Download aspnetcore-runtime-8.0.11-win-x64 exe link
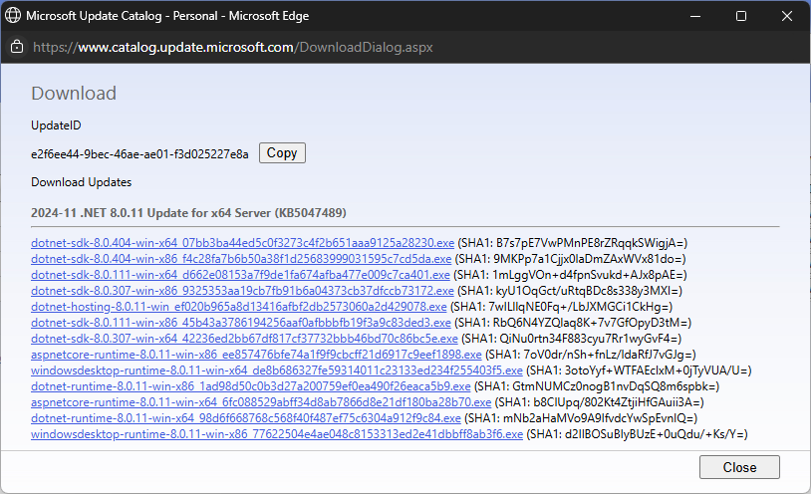The height and width of the screenshot is (494, 811). point(261,402)
